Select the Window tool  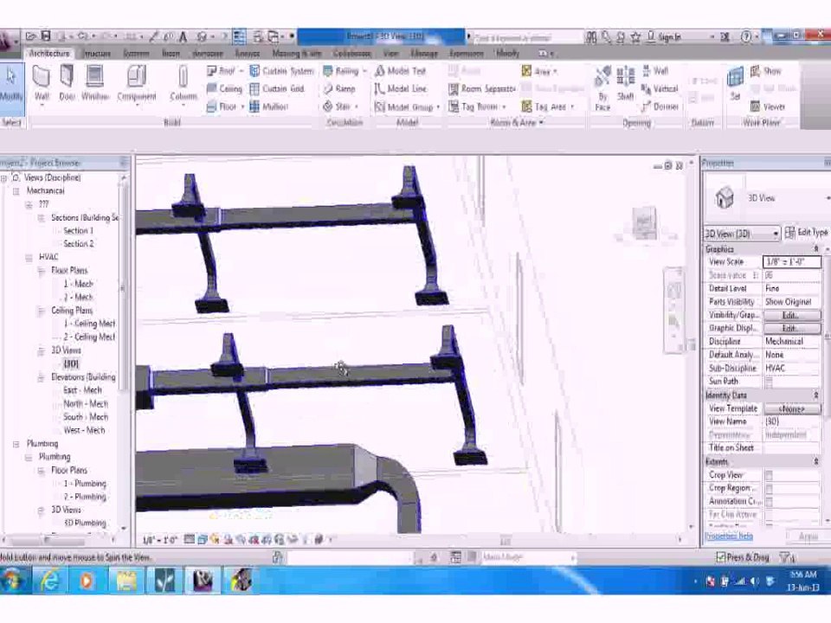[95, 84]
